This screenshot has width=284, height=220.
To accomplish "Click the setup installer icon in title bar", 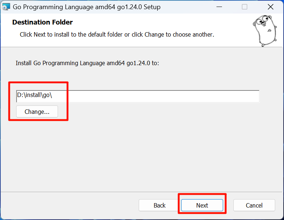I will tap(6, 7).
